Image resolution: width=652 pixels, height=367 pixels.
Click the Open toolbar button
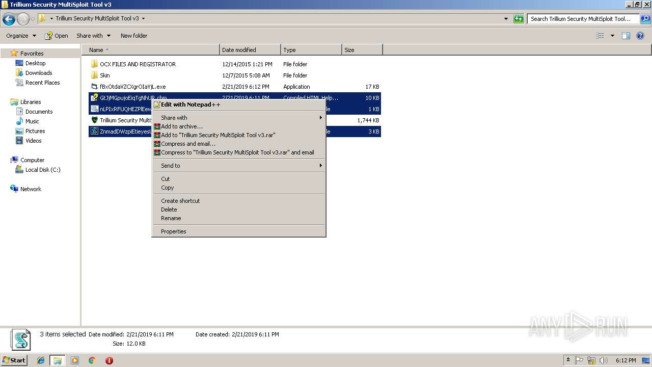(57, 36)
